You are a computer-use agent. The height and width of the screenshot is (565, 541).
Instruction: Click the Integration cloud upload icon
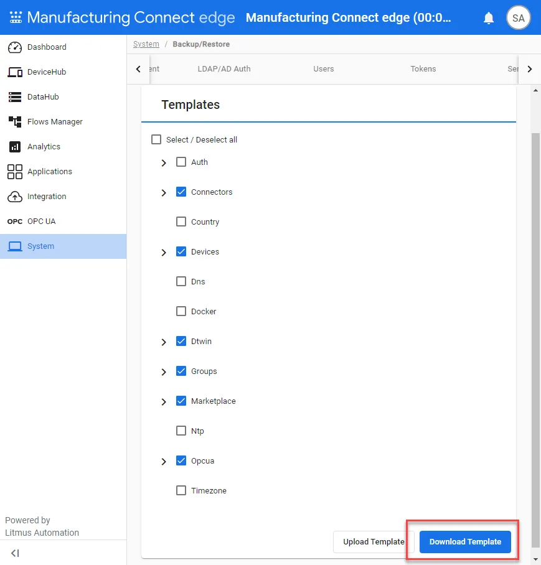click(15, 197)
